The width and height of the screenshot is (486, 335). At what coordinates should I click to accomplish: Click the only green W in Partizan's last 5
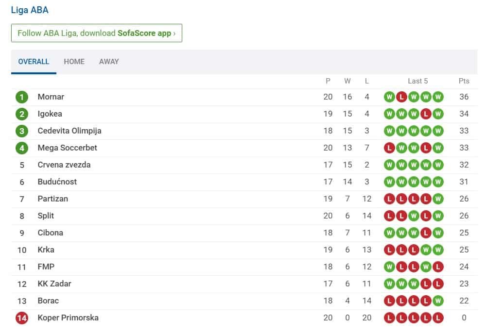438,199
